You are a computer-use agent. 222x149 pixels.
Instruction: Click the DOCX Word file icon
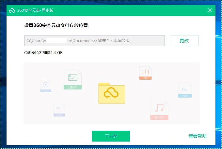tap(59, 110)
